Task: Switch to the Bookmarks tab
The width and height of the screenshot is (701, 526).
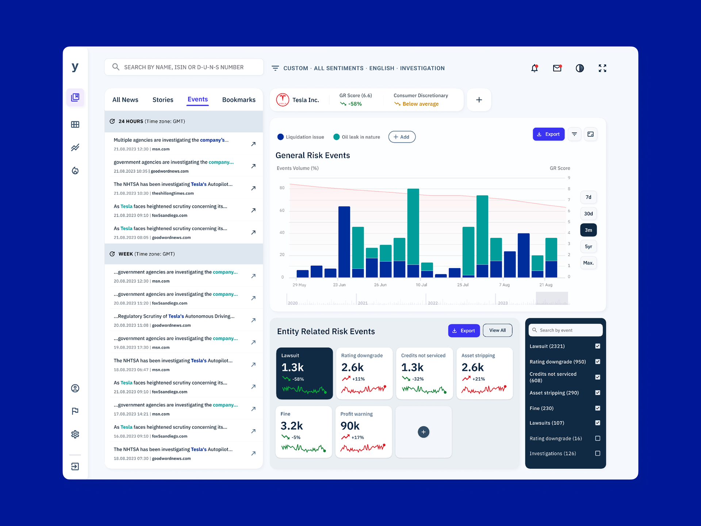Action: click(239, 100)
